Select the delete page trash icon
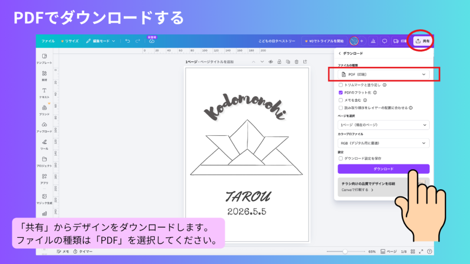 coord(297,62)
